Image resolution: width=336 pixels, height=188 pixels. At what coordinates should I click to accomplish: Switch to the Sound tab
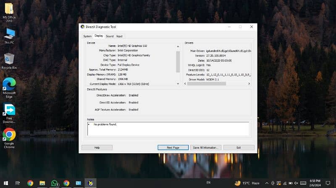pos(110,36)
